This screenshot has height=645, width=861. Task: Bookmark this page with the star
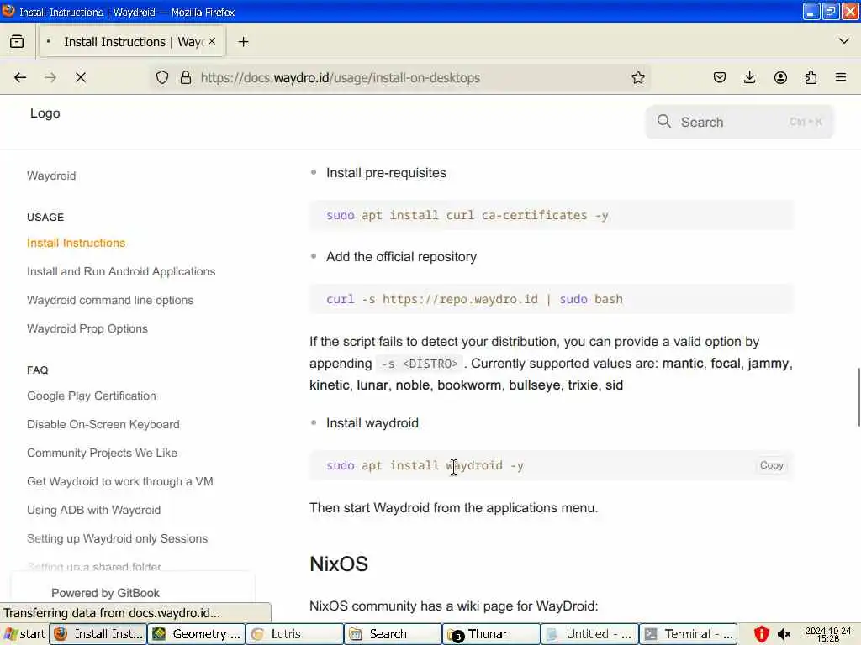click(637, 77)
